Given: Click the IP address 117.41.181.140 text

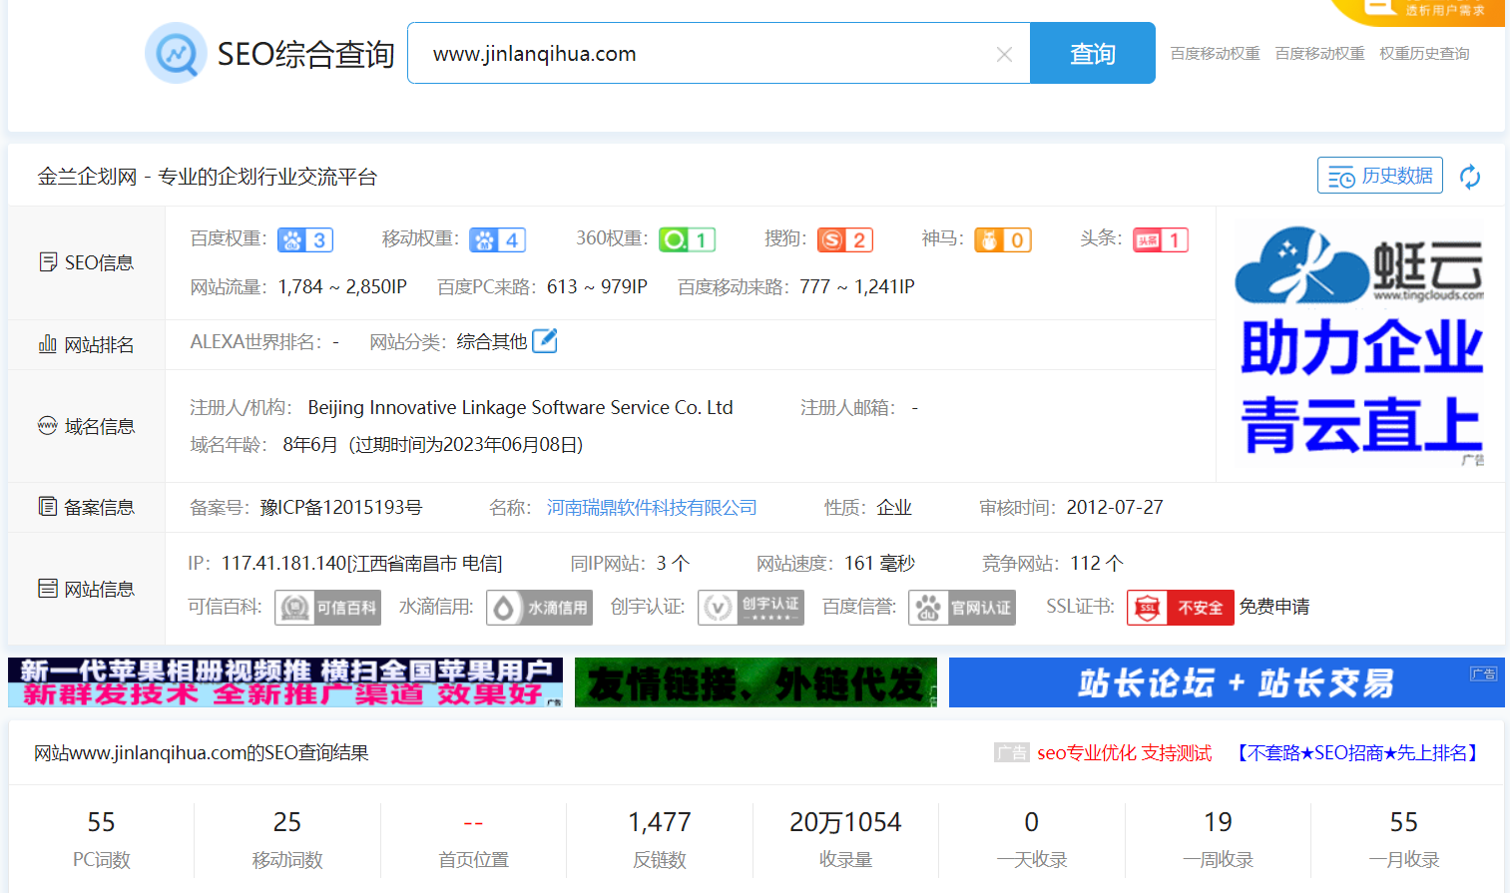Looking at the screenshot, I should pos(361,564).
